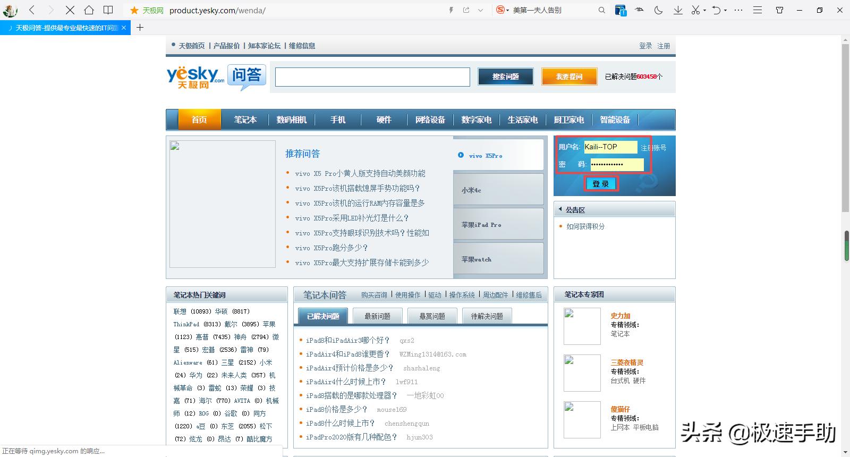The width and height of the screenshot is (850, 457).
Task: Open the reading mode book icon
Action: pyautogui.click(x=108, y=10)
